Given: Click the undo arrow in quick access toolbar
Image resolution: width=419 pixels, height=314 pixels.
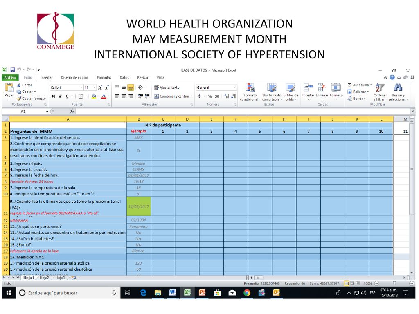Looking at the screenshot, I should pyautogui.click(x=19, y=70).
